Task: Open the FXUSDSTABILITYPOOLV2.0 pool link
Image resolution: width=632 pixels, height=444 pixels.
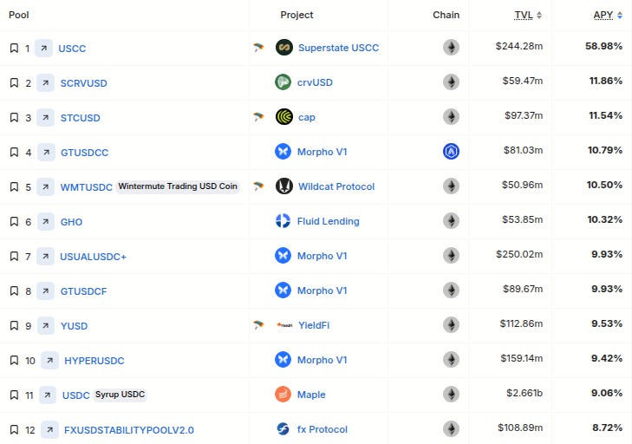Action: [x=129, y=430]
